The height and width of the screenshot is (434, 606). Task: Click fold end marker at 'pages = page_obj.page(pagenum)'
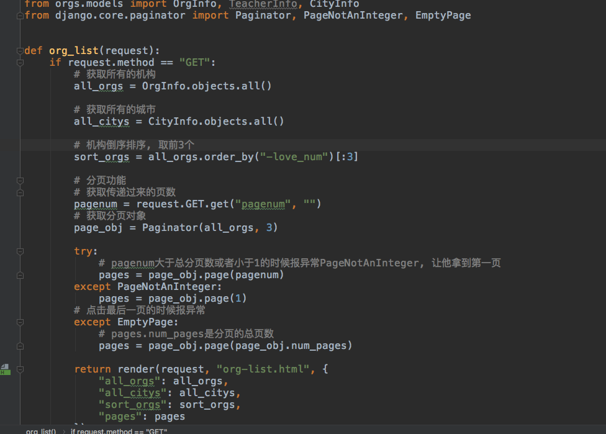coord(20,275)
